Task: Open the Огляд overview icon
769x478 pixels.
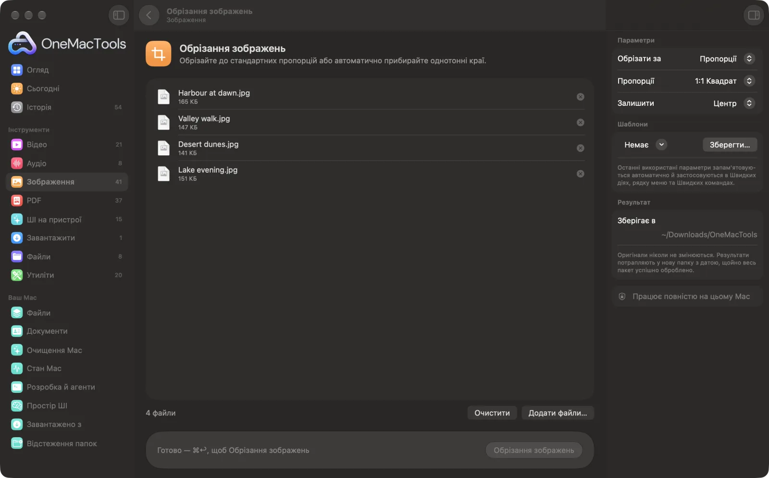Action: click(17, 70)
